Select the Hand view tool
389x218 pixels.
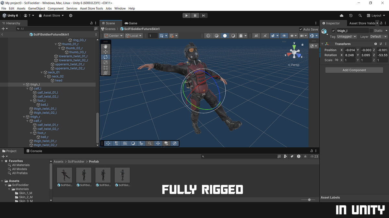[x=105, y=47]
